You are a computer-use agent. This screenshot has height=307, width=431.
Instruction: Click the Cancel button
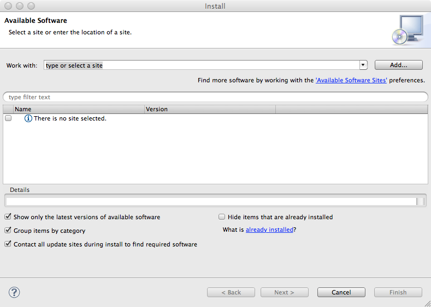point(341,292)
